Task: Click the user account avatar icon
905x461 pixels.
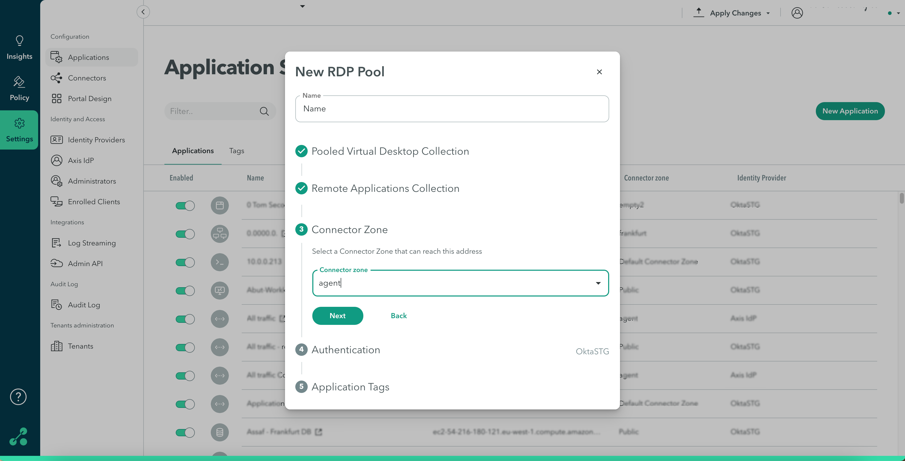Action: tap(797, 13)
